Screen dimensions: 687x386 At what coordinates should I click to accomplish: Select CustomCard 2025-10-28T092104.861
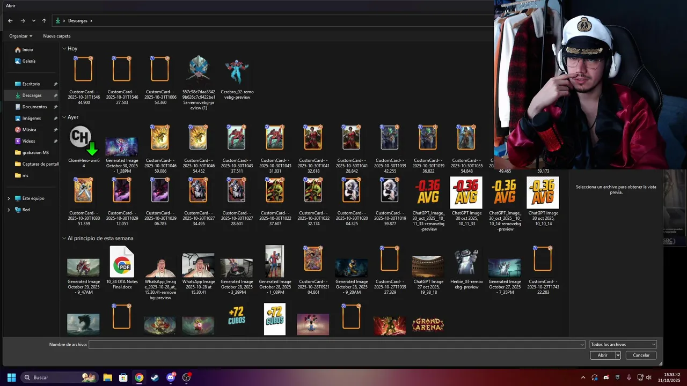tap(313, 271)
